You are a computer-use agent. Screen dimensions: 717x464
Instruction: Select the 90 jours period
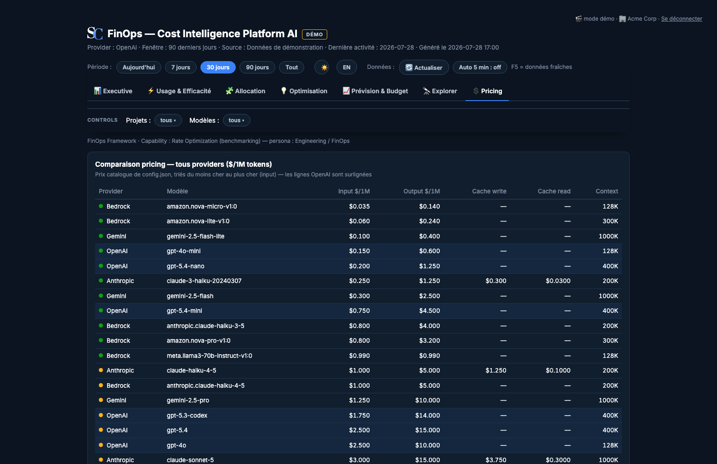pos(257,67)
